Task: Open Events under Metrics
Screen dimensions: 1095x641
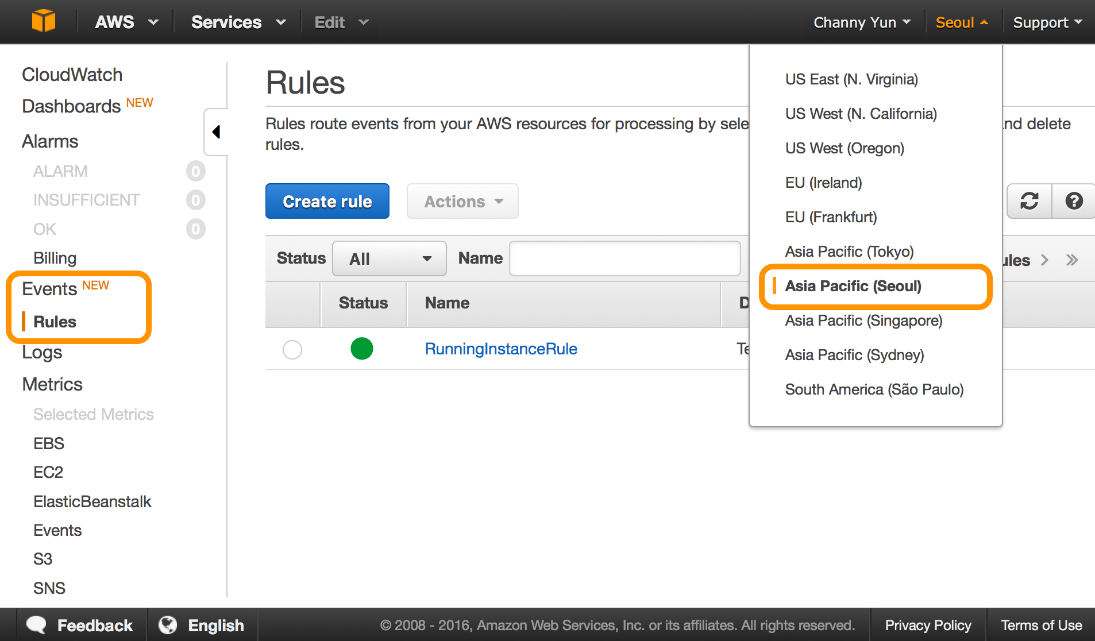Action: (57, 530)
